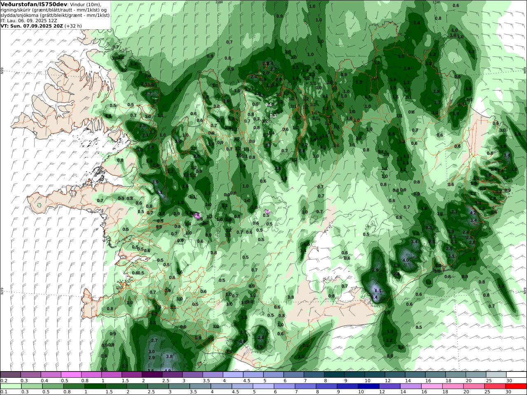Viewport: 527px width, 395px height.
Task: Click the magenta snow patch labeled '0.5' at center
Action: 266,212
